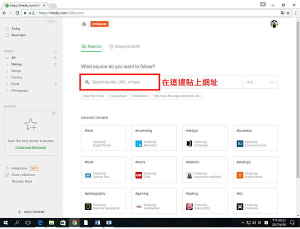Open feeds settings gear icon
Viewport: 300px width, 229px height.
[x=55, y=51]
